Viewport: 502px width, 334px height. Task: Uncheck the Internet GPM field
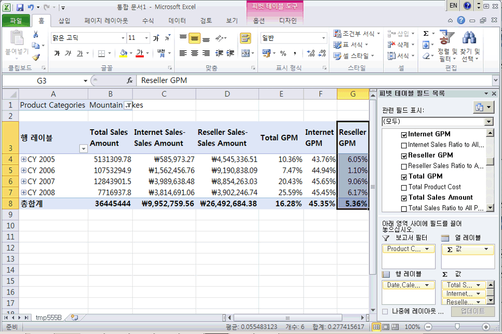click(404, 135)
